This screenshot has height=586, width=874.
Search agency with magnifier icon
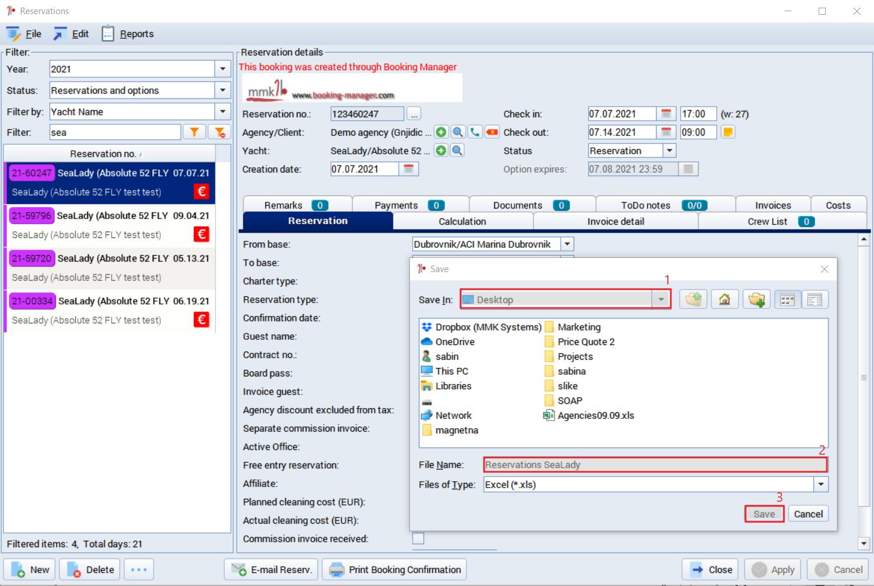point(458,132)
